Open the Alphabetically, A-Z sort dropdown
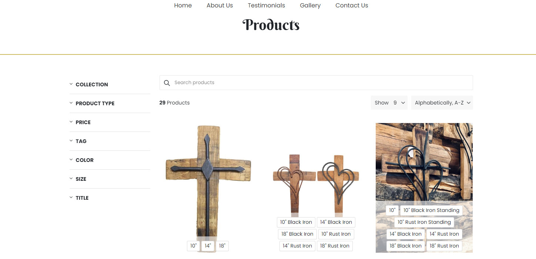Image resolution: width=536 pixels, height=259 pixels. pyautogui.click(x=442, y=103)
